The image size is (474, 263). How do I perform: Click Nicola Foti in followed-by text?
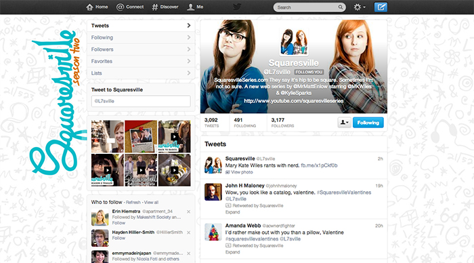(147, 259)
